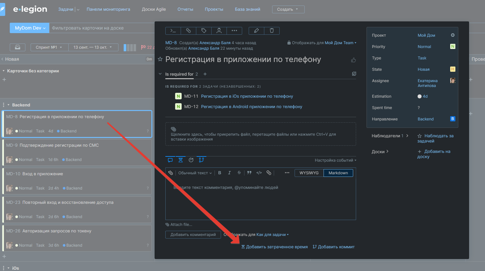
Task: Collapse the Is required for section
Action: (160, 74)
